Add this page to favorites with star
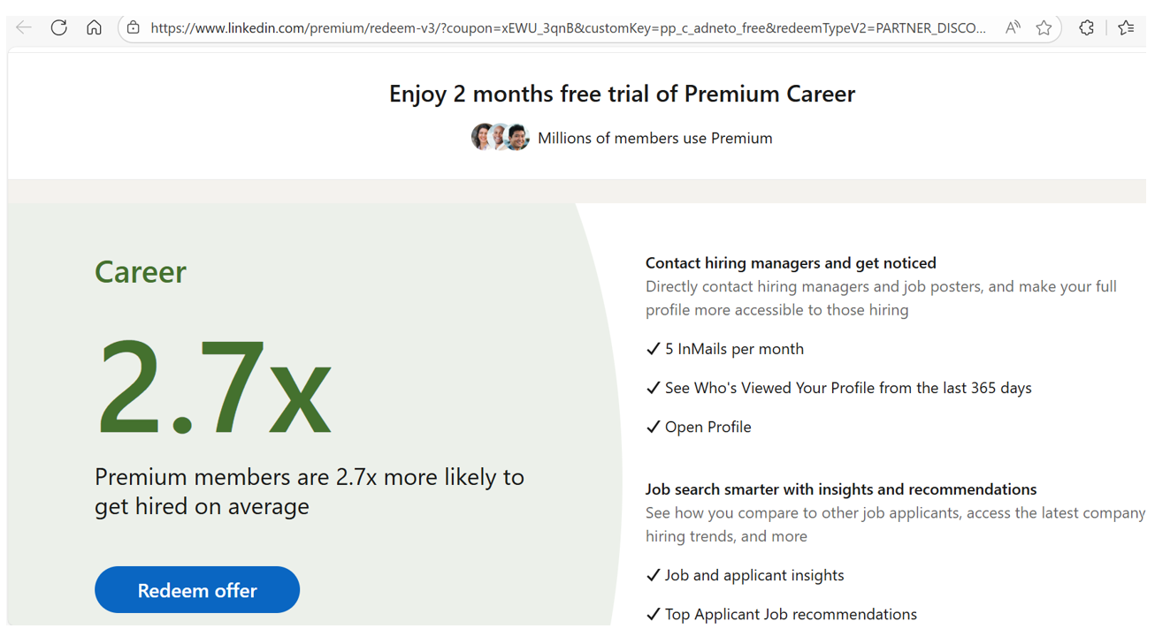 point(1044,28)
